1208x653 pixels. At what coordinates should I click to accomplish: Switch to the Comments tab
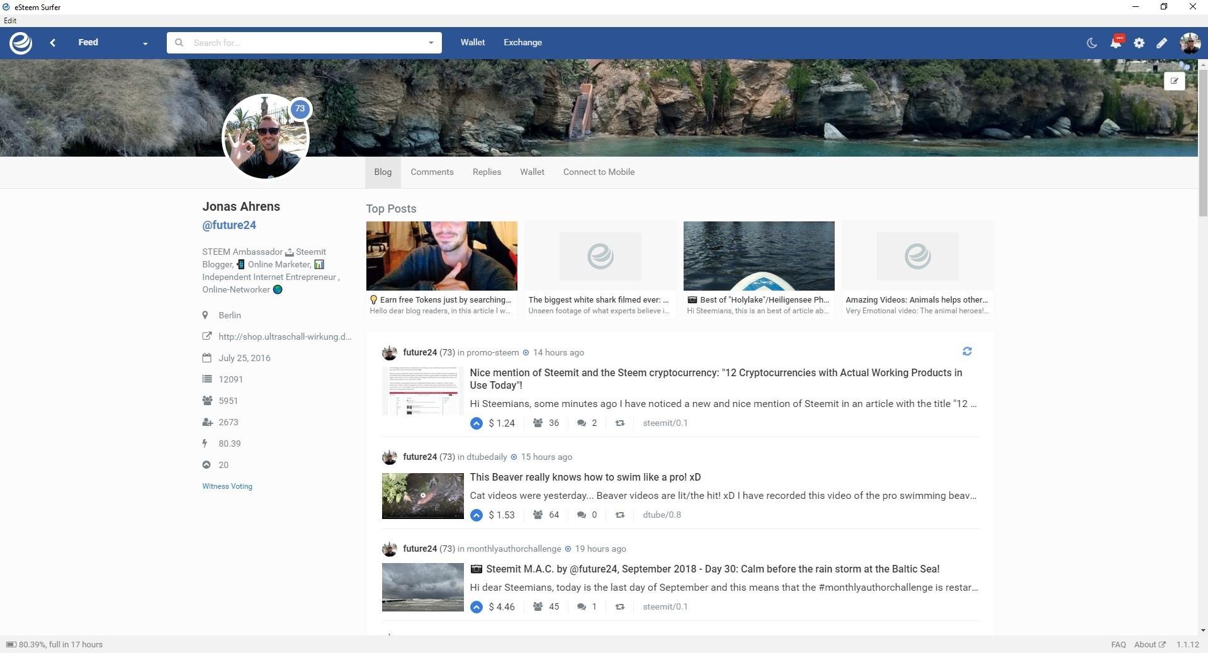click(432, 172)
